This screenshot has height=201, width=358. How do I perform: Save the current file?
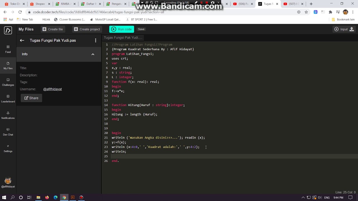(141, 29)
